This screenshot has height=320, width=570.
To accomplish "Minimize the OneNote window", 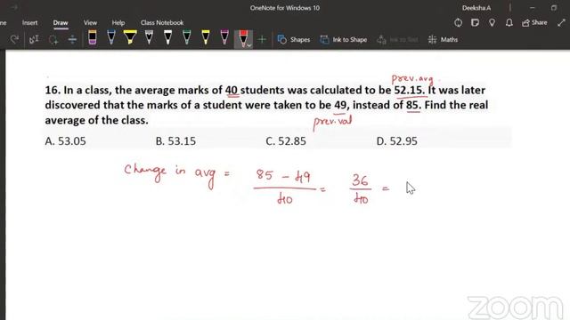I will pos(533,8).
